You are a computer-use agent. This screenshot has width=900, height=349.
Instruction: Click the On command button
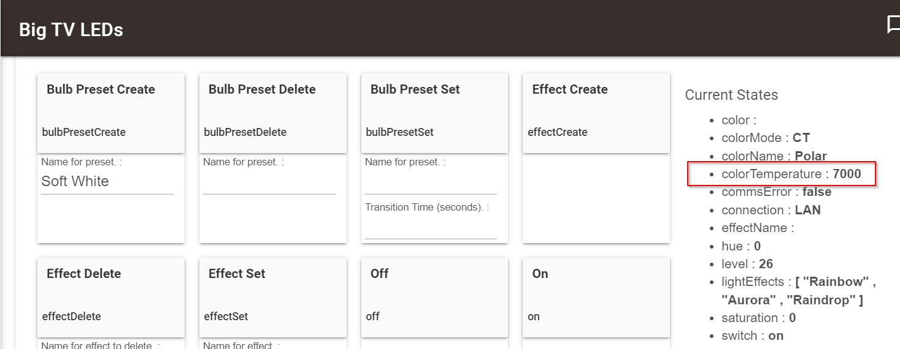point(596,297)
